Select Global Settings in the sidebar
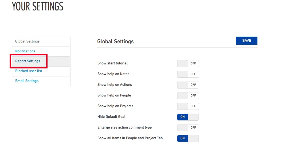282x143 pixels. coord(27,41)
